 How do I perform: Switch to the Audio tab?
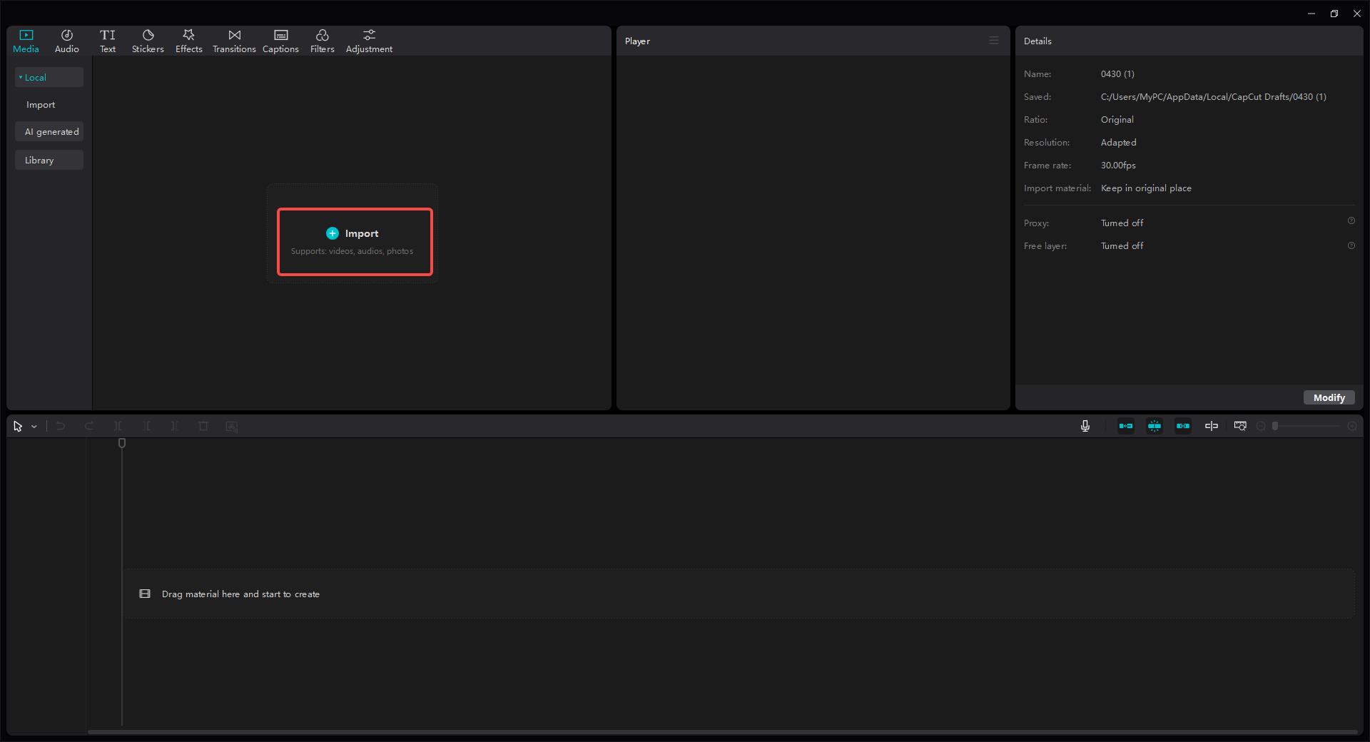pos(66,40)
